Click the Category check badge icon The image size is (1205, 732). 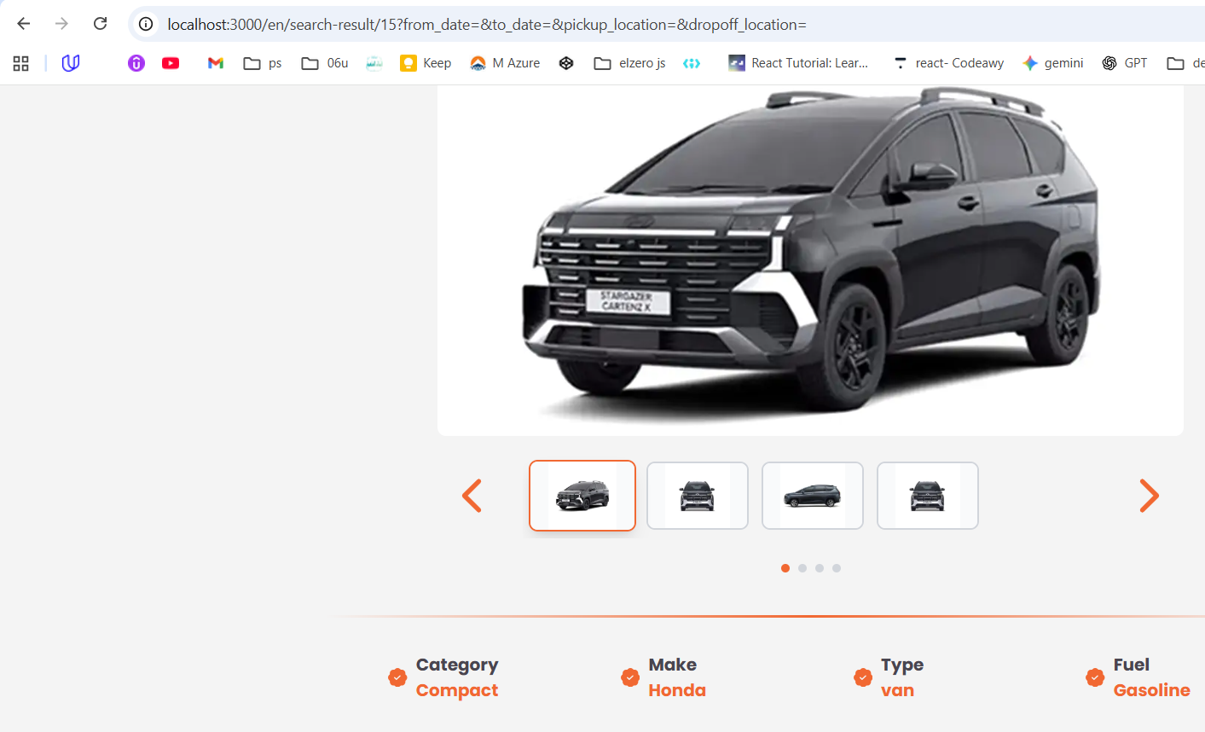397,677
